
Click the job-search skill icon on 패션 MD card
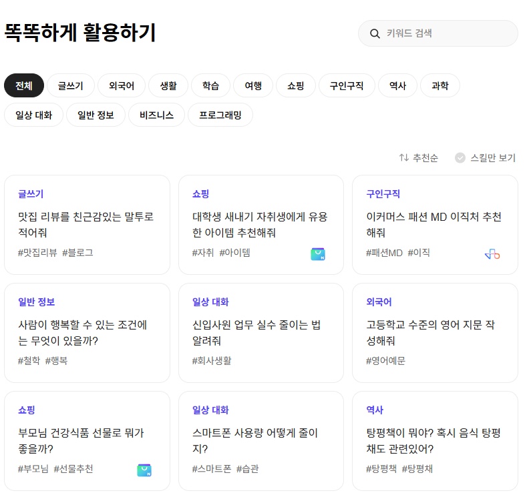(492, 254)
